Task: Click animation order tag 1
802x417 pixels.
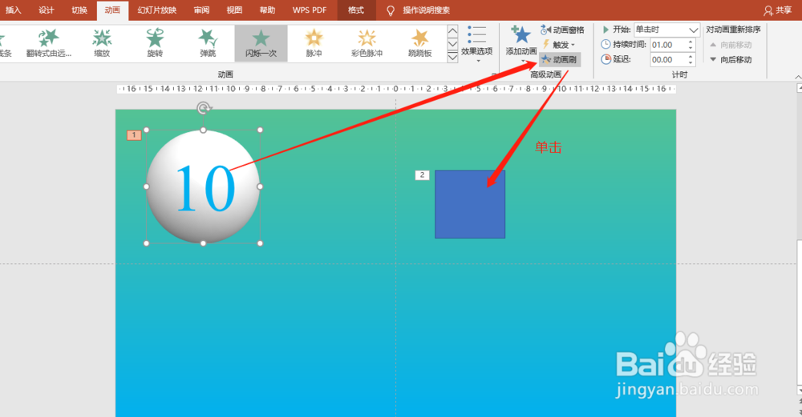Action: pos(134,135)
